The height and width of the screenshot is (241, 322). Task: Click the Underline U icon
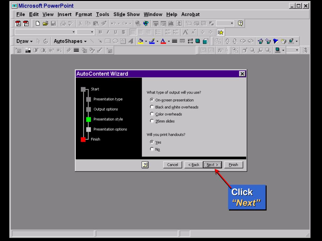coord(116,32)
